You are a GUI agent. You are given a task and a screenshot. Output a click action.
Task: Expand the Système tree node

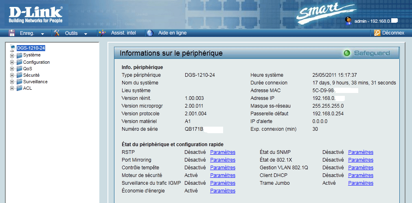pyautogui.click(x=12, y=56)
